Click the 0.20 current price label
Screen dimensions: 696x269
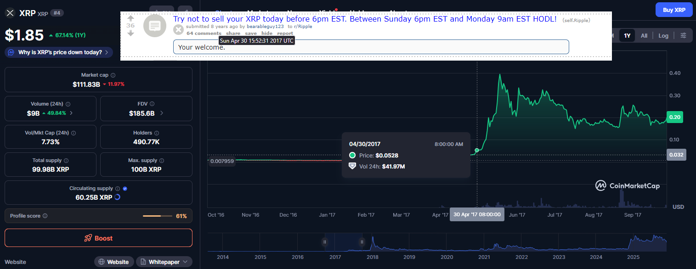[x=674, y=117]
